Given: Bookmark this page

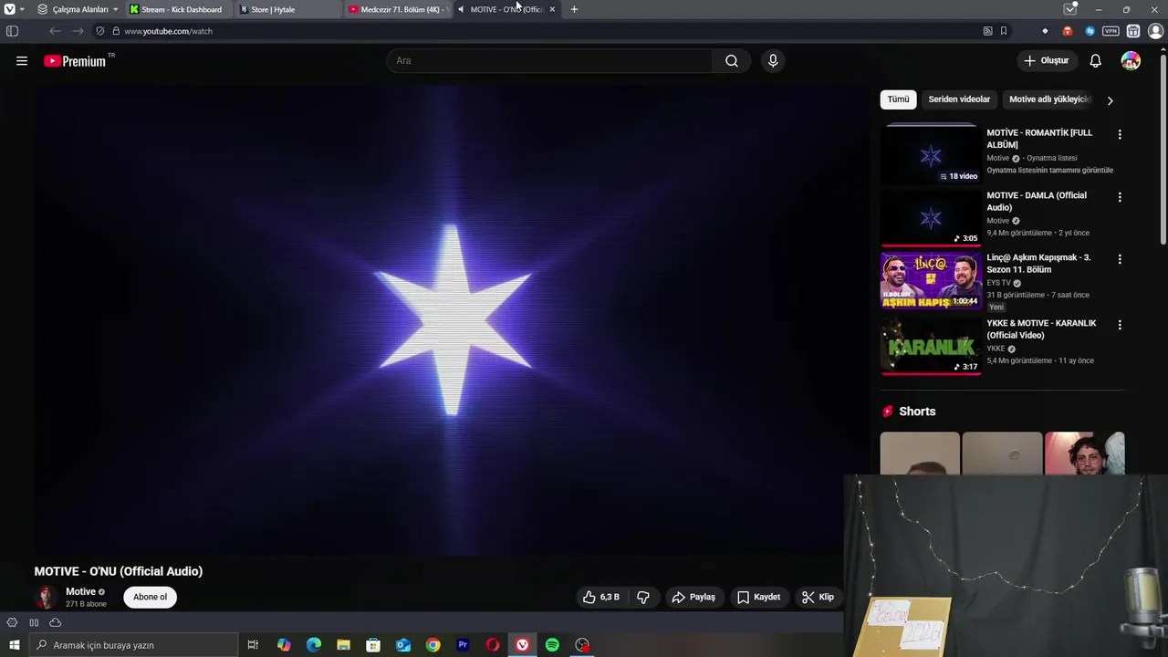Looking at the screenshot, I should click(x=1004, y=31).
